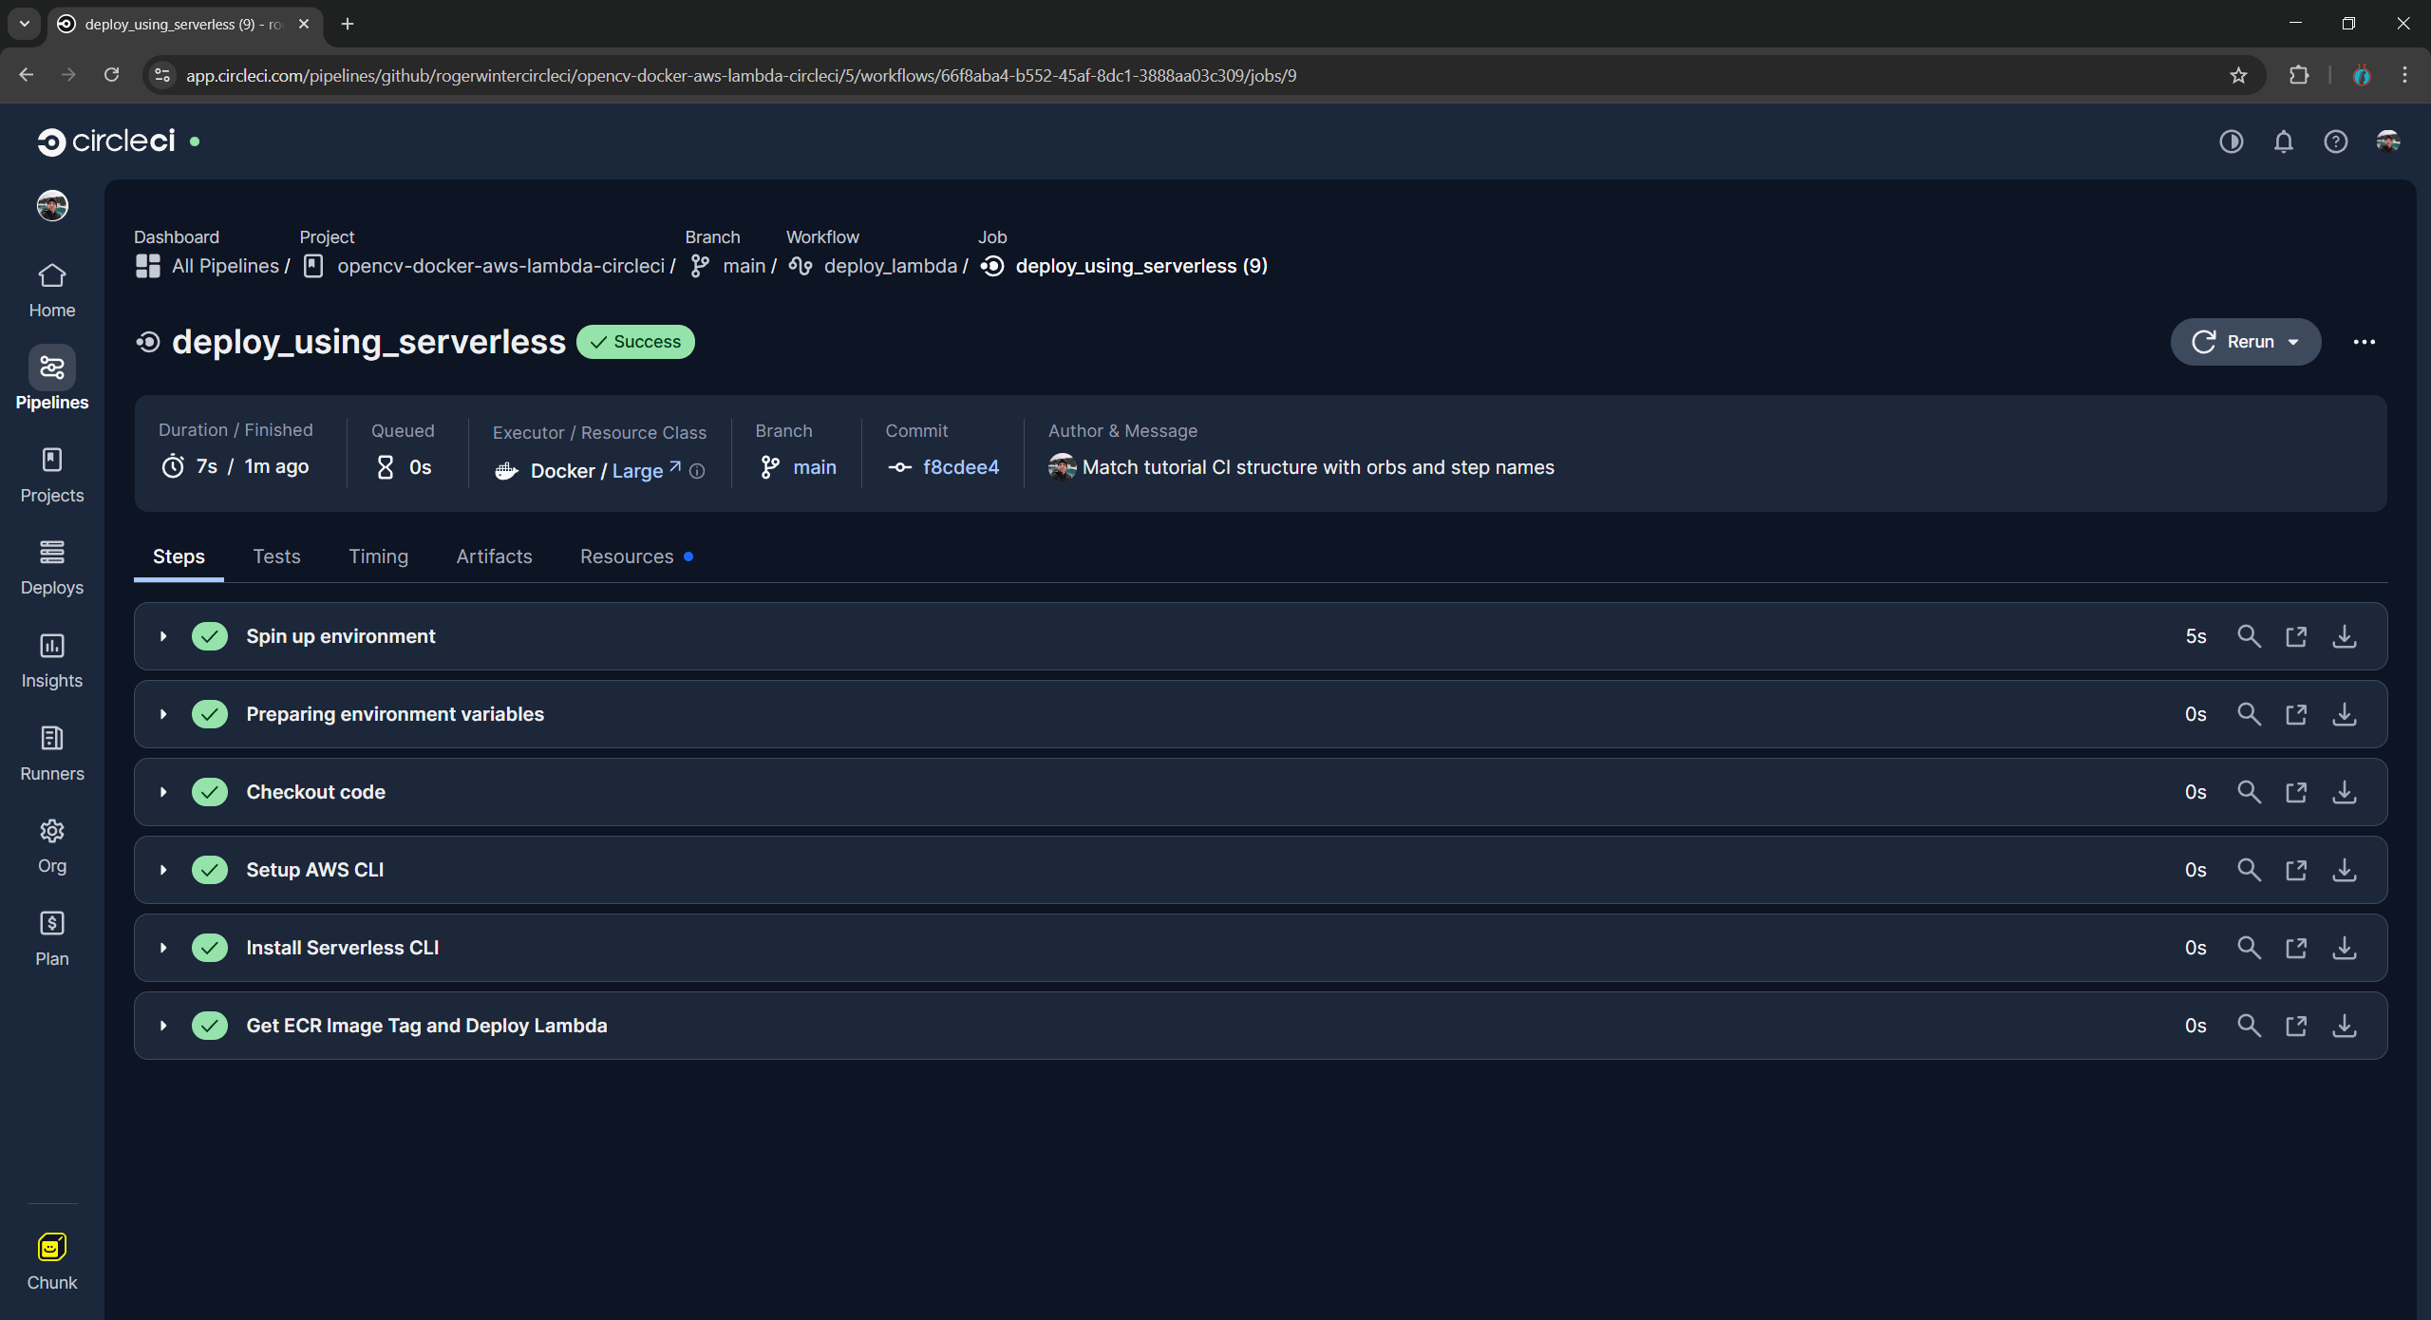Open notifications bell

coord(2284,141)
